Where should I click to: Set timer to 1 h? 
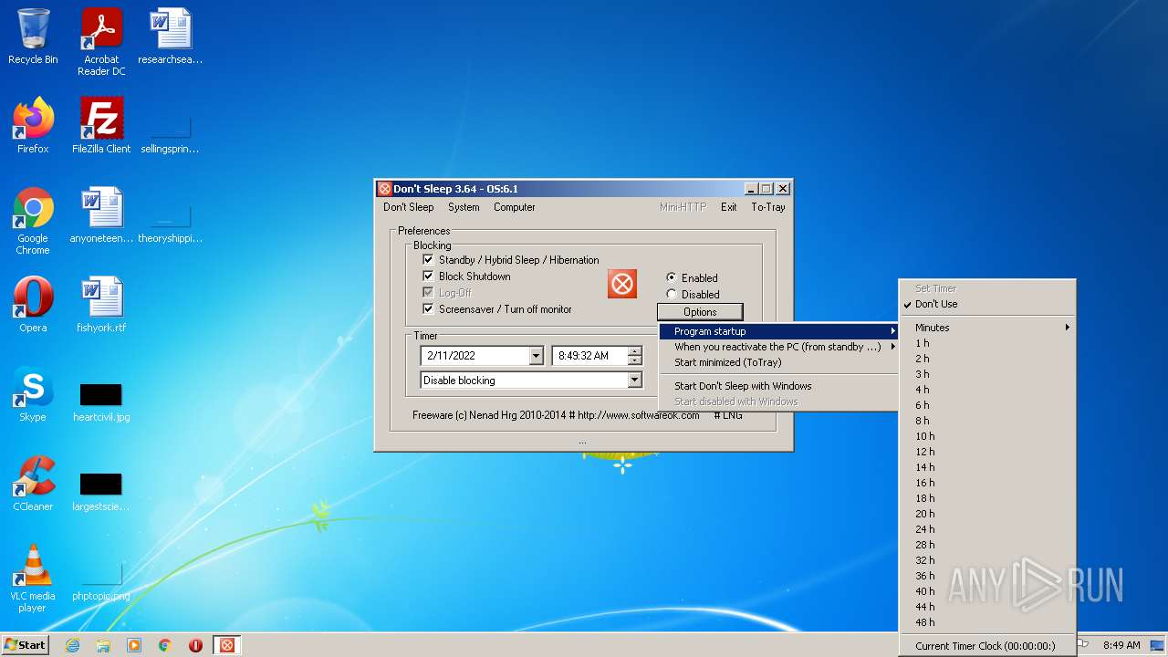[987, 343]
